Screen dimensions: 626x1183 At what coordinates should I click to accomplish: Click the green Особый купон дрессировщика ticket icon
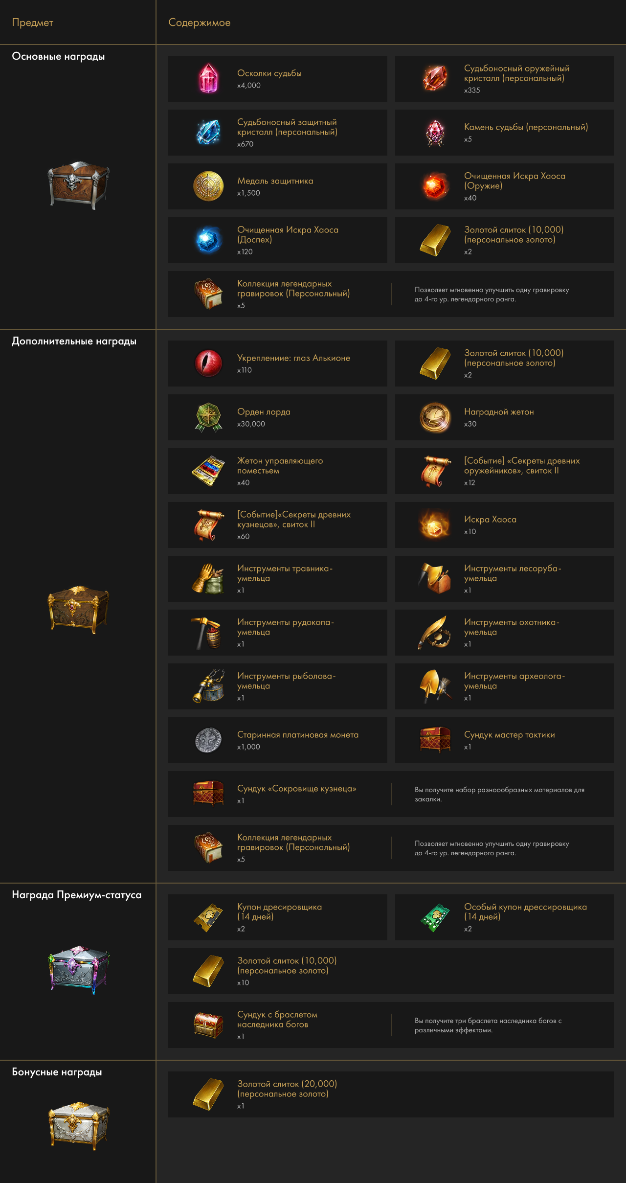coord(435,917)
